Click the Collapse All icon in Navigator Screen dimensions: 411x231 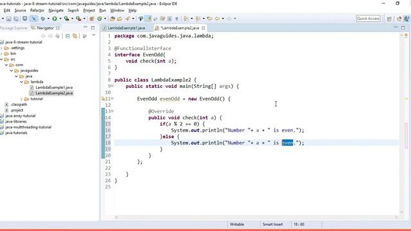click(67, 36)
